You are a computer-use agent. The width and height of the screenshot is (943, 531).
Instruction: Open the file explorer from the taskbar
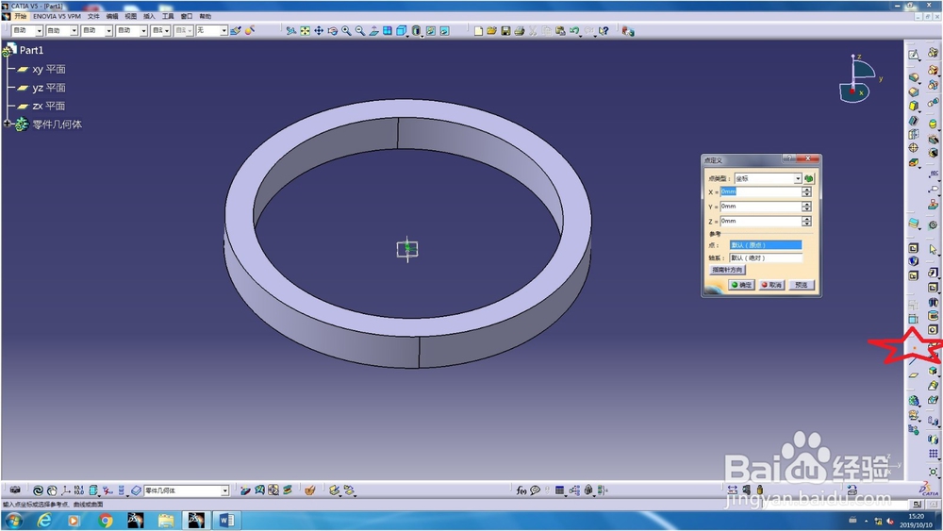tap(166, 521)
